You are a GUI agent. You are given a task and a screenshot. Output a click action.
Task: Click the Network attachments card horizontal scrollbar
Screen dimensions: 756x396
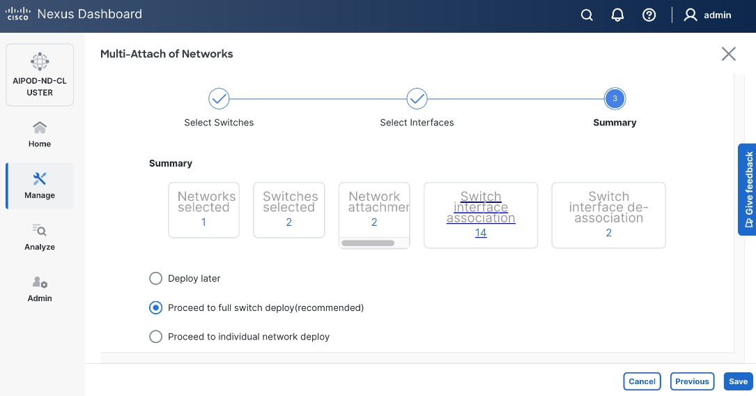coord(368,243)
